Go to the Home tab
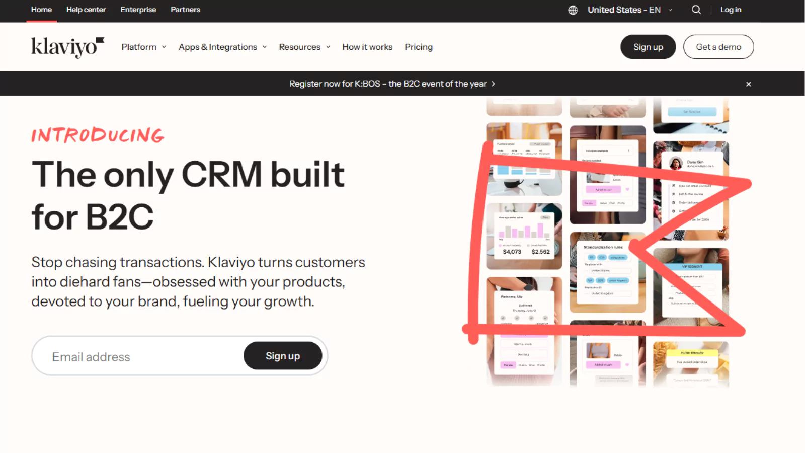 click(x=41, y=10)
